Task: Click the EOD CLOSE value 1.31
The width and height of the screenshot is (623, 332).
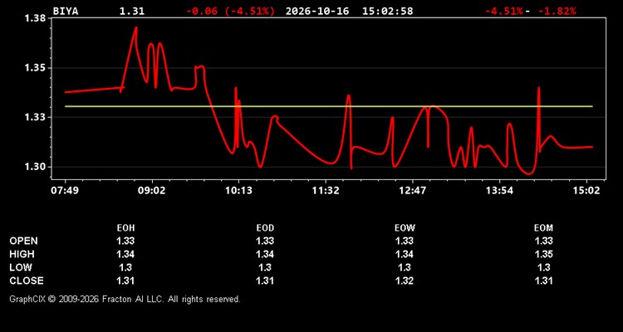Action: point(265,281)
